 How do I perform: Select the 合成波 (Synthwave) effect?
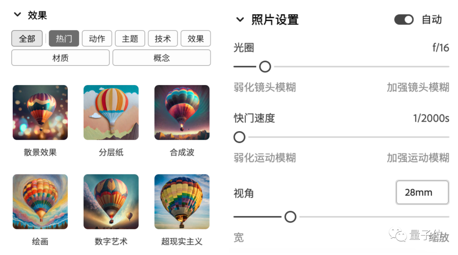pos(182,112)
